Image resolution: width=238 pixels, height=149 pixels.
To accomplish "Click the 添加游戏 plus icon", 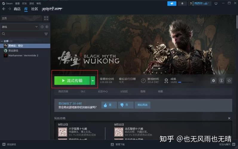I will [x=4, y=145].
